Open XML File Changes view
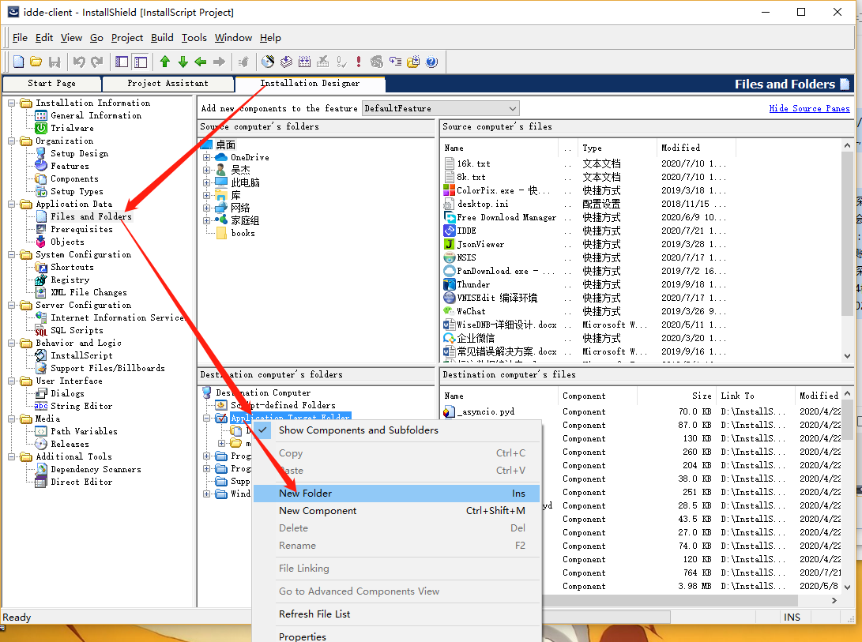862x642 pixels. click(x=88, y=292)
